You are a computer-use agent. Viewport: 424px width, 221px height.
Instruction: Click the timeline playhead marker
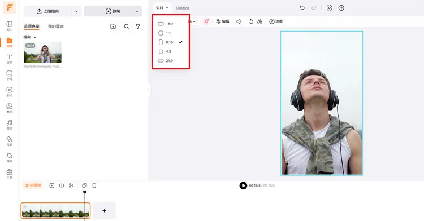[x=85, y=192]
